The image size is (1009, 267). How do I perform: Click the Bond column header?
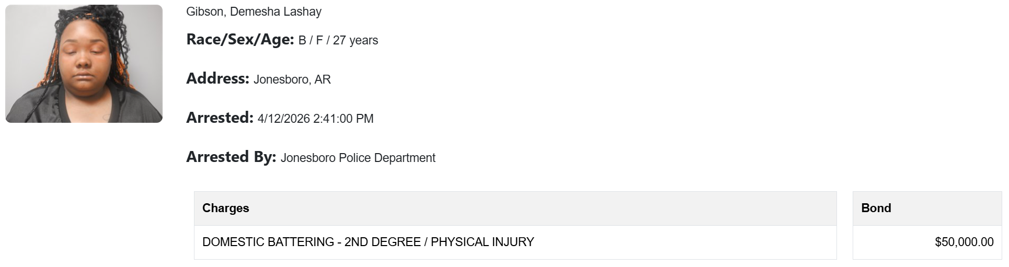876,208
